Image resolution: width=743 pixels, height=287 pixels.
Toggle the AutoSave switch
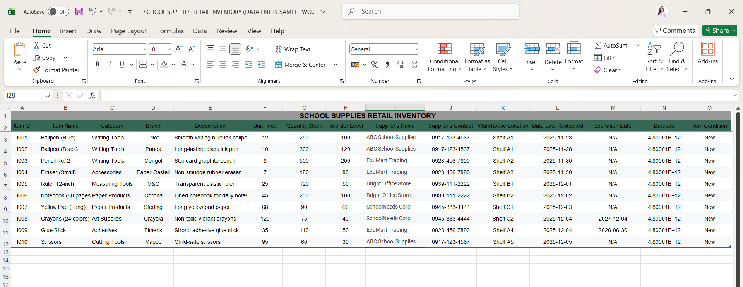pos(58,12)
